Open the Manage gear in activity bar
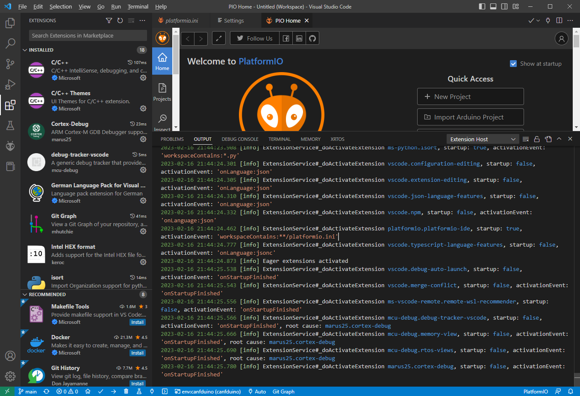 tap(10, 376)
